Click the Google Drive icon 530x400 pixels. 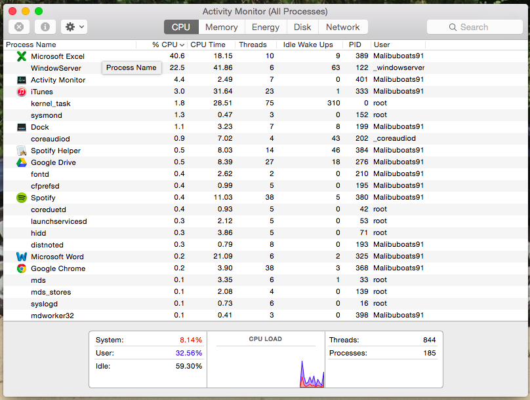tap(22, 162)
